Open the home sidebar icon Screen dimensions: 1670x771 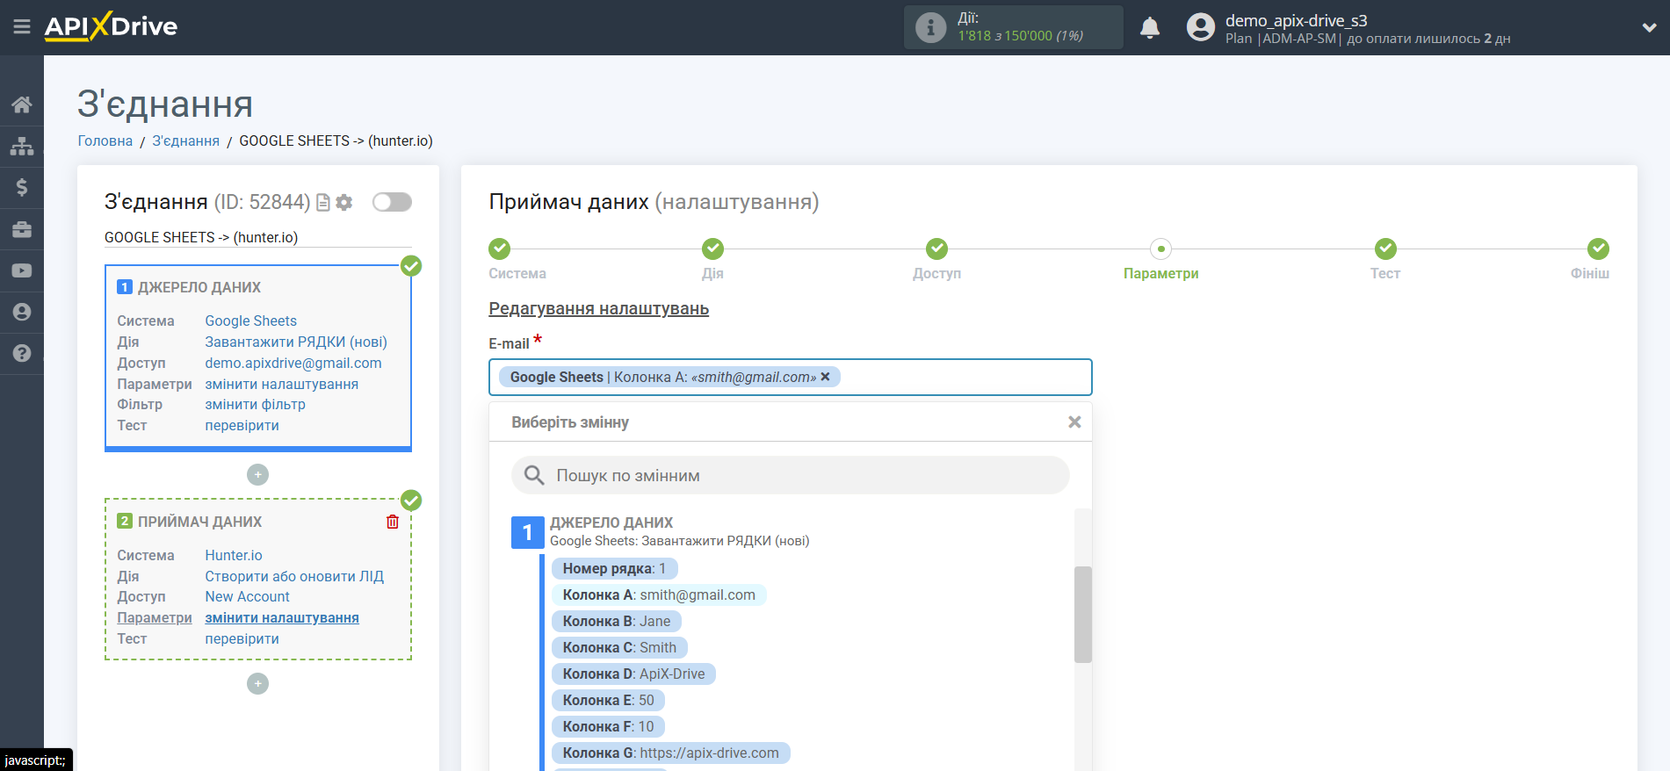point(22,104)
